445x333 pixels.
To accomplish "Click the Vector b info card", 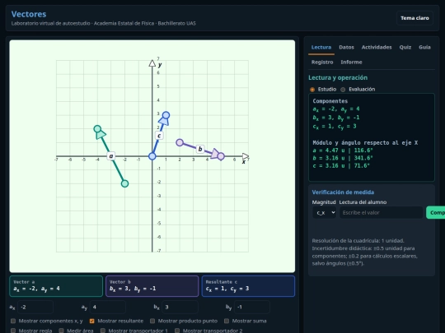I will coord(152,286).
